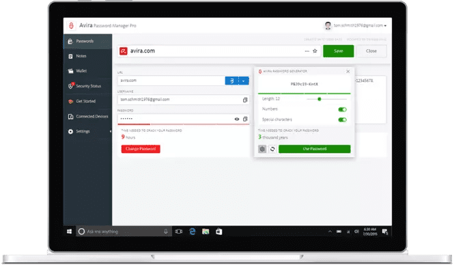The height and width of the screenshot is (265, 454).
Task: Expand the Settings sidebar arrow
Action: pyautogui.click(x=111, y=132)
